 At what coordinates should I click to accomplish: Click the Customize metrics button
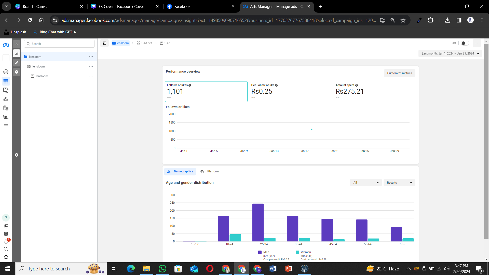tap(399, 73)
